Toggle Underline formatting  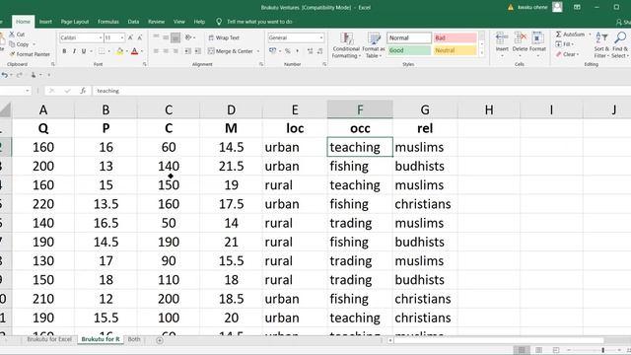pyautogui.click(x=84, y=51)
